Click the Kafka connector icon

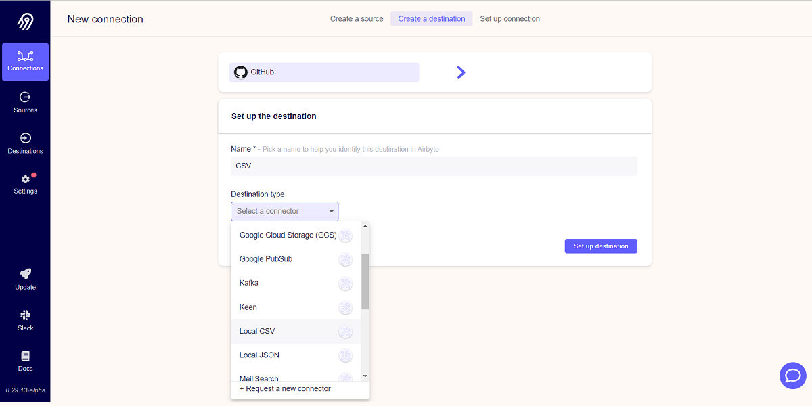point(346,284)
